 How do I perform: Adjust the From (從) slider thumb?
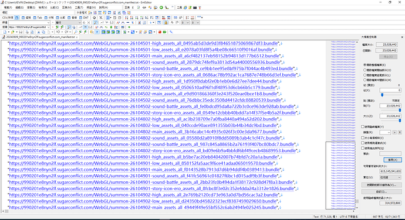382,95
